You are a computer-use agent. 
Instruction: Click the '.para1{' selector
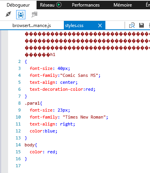pos(33,103)
